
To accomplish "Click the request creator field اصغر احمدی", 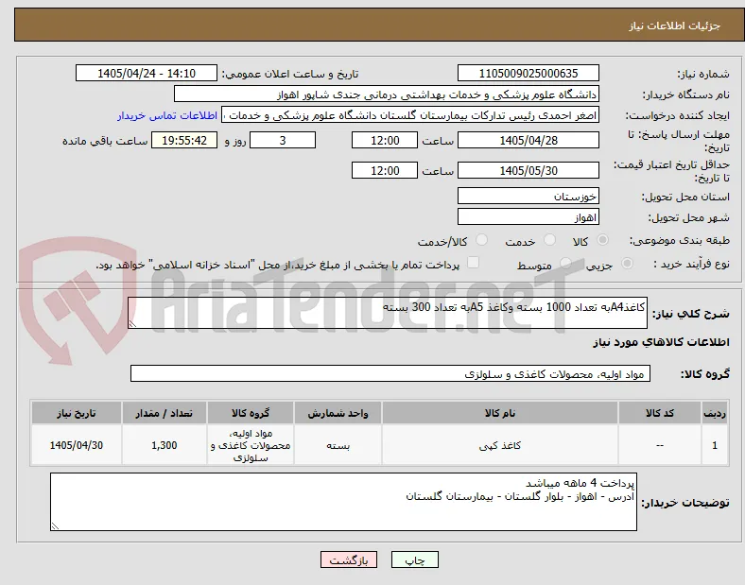I will click(410, 115).
